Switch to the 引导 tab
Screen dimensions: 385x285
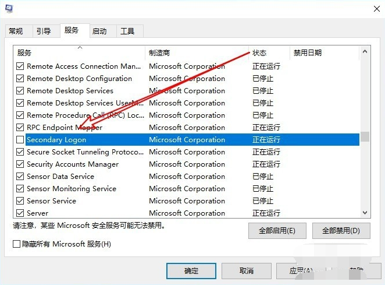tap(44, 31)
